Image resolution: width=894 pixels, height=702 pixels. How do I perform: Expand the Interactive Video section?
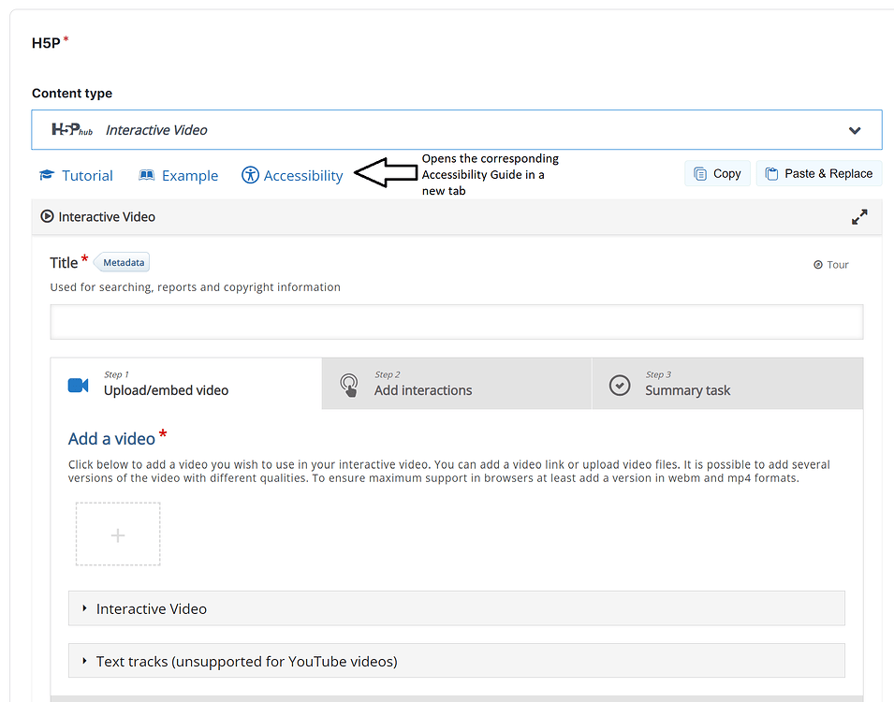tap(150, 608)
